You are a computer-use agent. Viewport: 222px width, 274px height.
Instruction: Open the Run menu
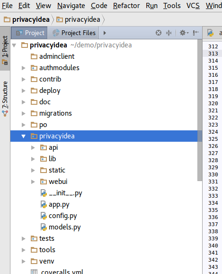pos(151,6)
